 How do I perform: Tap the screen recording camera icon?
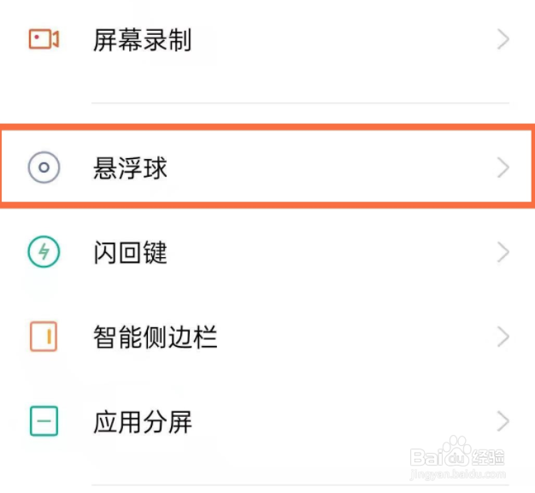point(44,40)
